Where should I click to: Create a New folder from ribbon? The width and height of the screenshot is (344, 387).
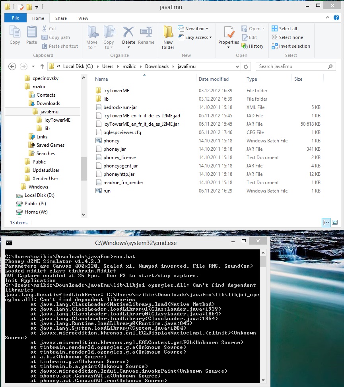tap(168, 37)
